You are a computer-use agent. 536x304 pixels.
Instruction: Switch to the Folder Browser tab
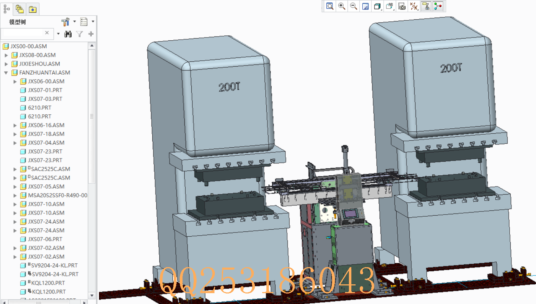[x=20, y=9]
